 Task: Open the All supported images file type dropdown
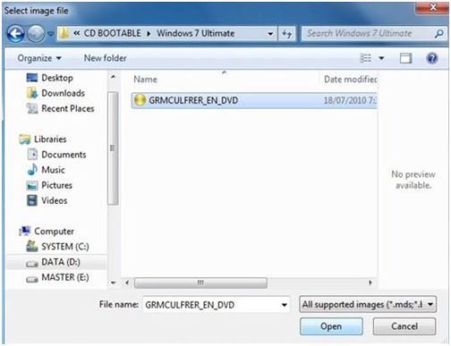(x=368, y=304)
